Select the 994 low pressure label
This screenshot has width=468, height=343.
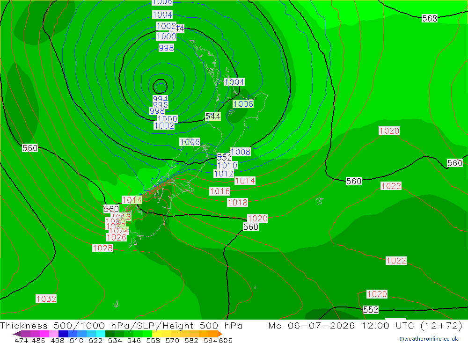coord(160,98)
